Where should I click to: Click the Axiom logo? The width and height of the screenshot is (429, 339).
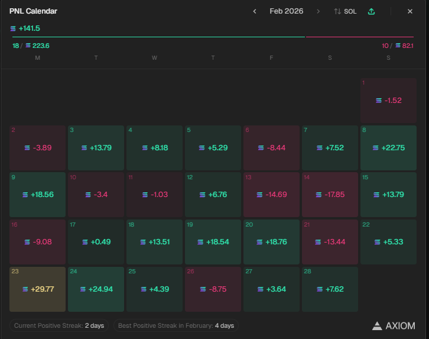tap(394, 326)
